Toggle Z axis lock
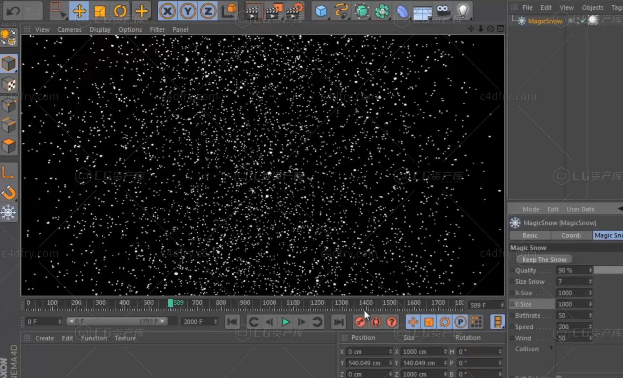623x378 pixels. click(x=208, y=11)
